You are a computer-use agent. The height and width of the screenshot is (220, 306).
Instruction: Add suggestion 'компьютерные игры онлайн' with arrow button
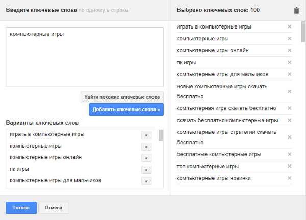click(x=146, y=158)
